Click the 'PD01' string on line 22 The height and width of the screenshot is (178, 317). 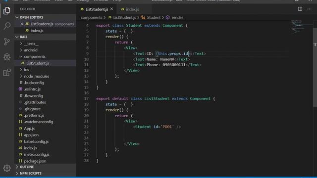(x=167, y=127)
